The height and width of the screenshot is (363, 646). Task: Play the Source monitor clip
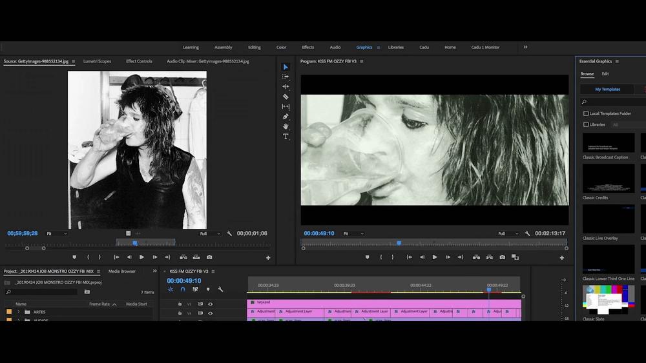tap(141, 257)
